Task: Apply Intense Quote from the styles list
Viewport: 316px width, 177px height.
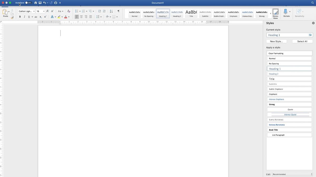Action: pyautogui.click(x=289, y=115)
